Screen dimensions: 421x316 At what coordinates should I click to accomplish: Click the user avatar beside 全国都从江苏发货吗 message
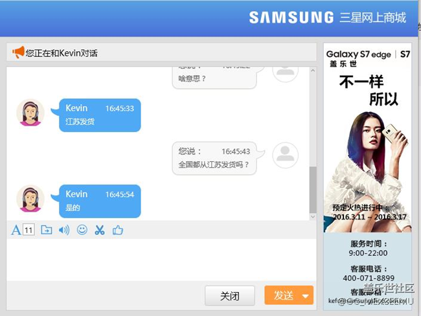click(285, 155)
